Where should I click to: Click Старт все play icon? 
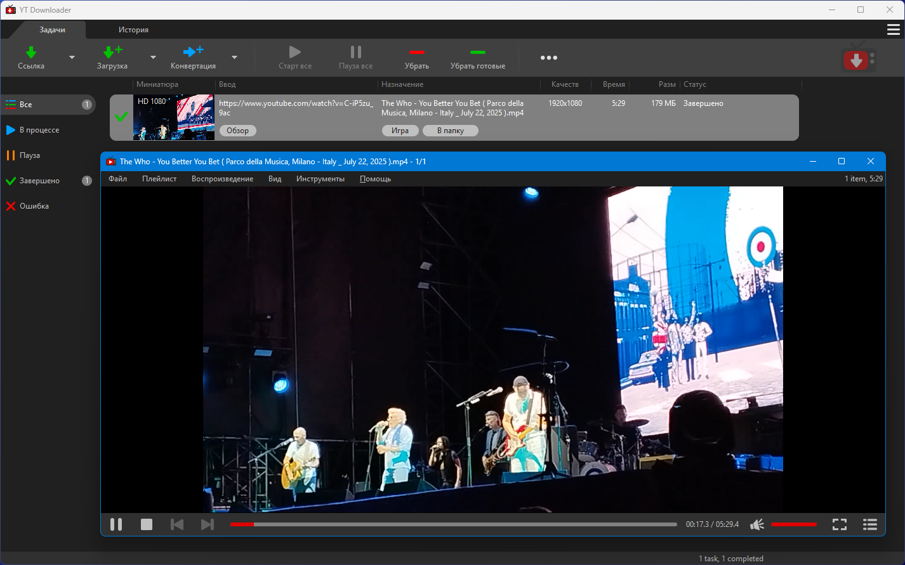pos(294,52)
